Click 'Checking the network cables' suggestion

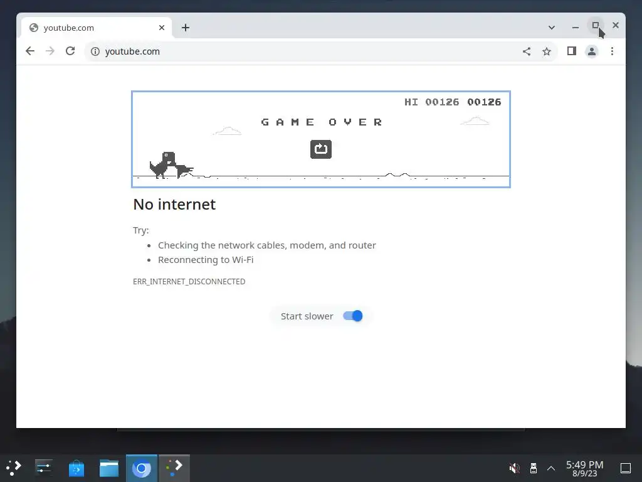[x=267, y=245]
